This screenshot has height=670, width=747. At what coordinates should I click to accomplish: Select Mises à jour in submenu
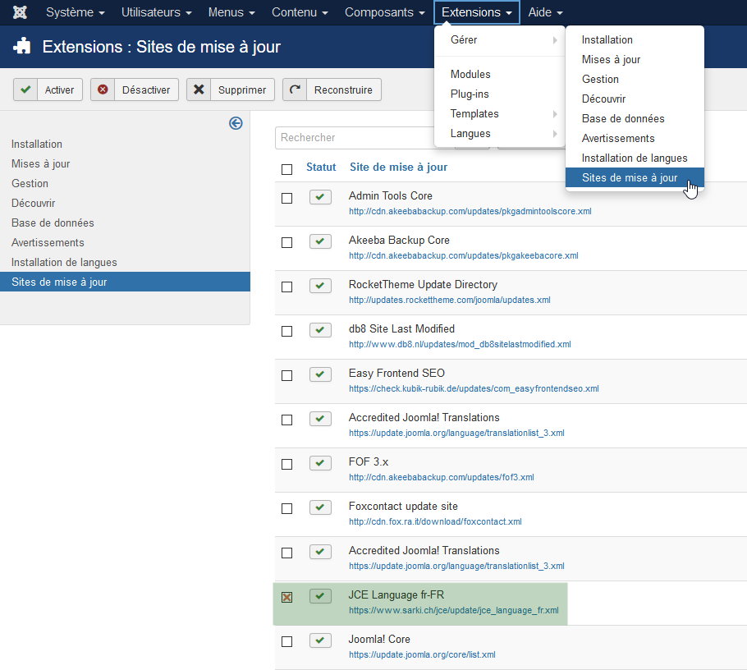point(635,60)
